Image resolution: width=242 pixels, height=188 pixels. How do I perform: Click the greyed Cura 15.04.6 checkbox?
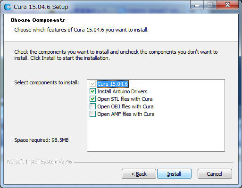[x=92, y=84]
